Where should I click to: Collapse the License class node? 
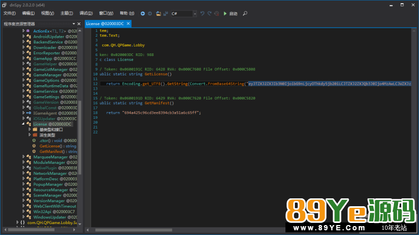coord(24,124)
